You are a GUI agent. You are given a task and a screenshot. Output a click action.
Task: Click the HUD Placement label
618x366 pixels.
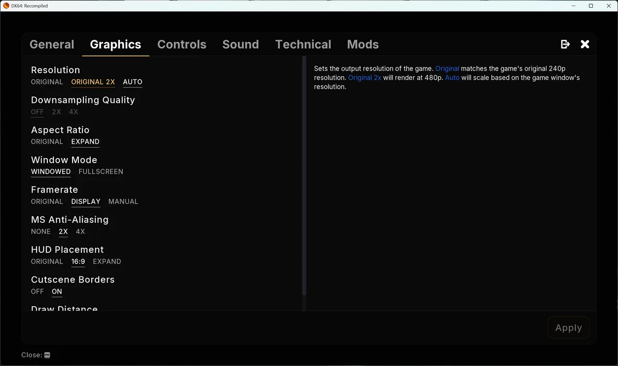point(67,250)
